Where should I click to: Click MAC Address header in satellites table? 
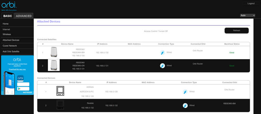134,44
